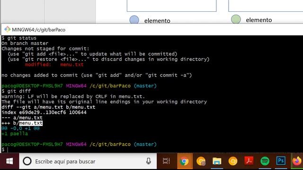The height and width of the screenshot is (170, 303).
Task: Click the Git Bash icon in title bar
Action: [8, 29]
